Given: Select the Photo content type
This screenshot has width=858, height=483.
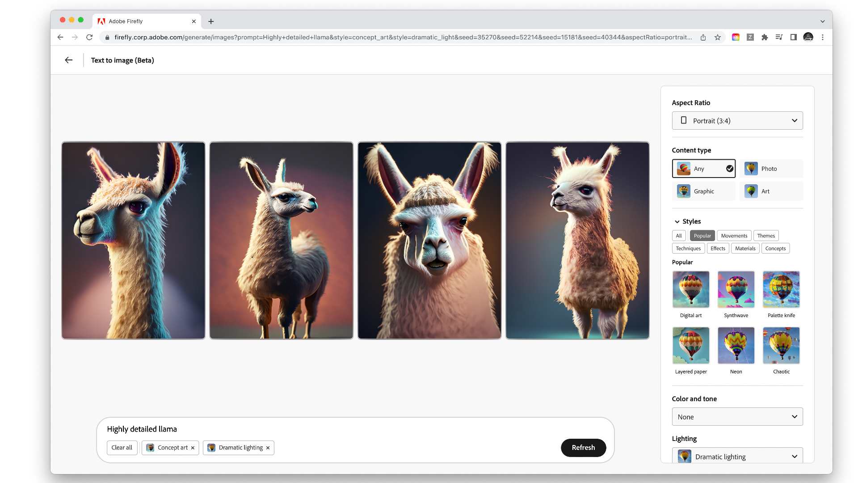Looking at the screenshot, I should (x=771, y=169).
